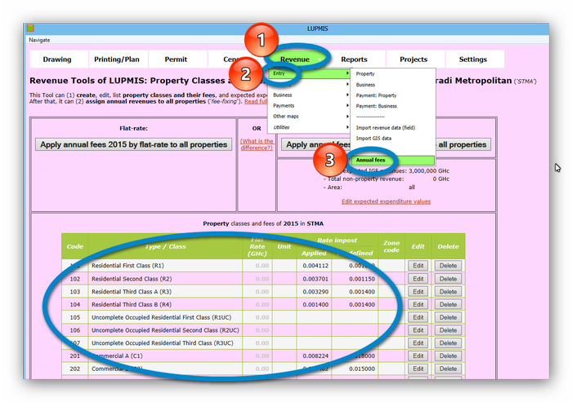
Task: Apply annual fees 2015 by flat-rate button
Action: point(133,144)
